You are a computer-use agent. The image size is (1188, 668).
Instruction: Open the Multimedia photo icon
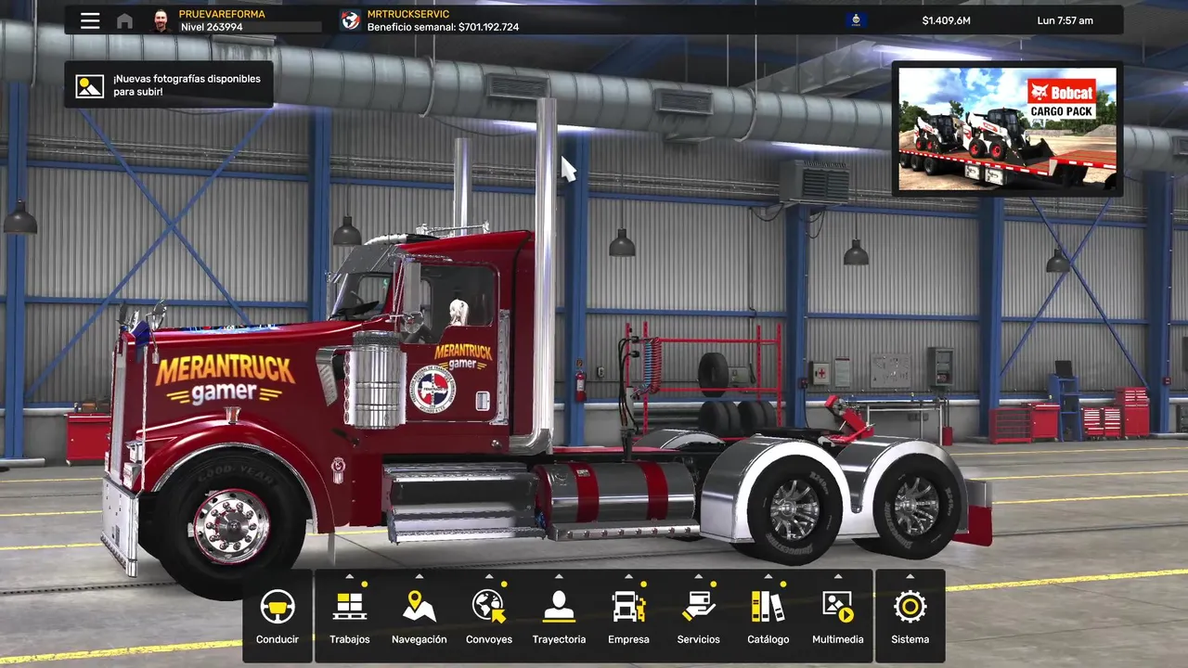tap(838, 607)
